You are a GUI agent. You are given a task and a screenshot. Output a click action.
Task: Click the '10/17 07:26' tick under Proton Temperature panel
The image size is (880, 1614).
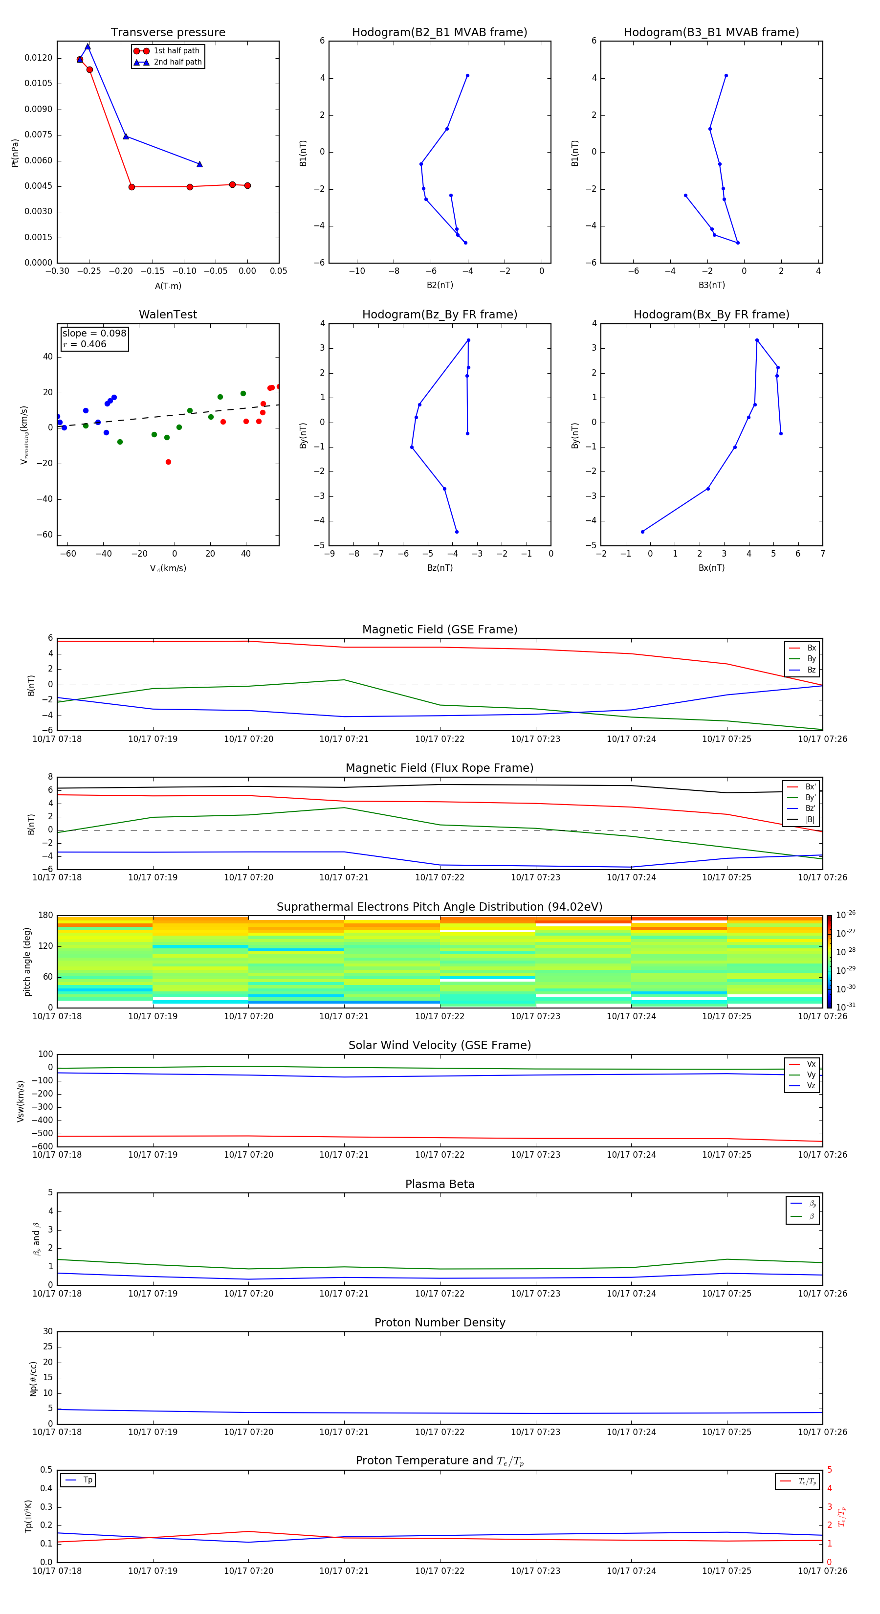(x=822, y=1571)
